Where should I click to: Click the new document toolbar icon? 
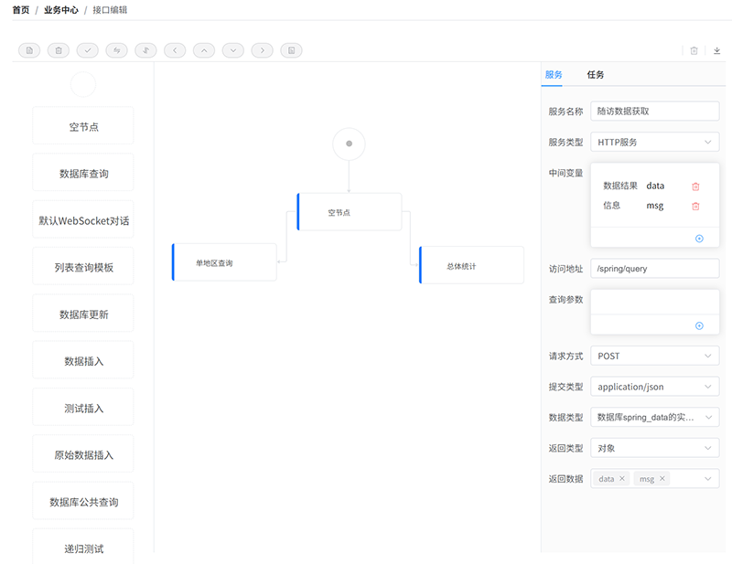pos(29,50)
